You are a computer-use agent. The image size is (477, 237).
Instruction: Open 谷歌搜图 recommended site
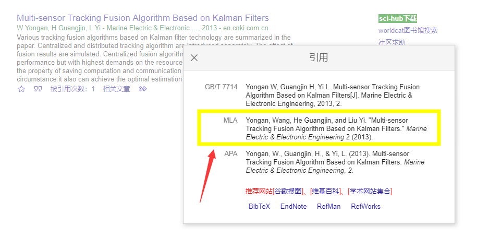pyautogui.click(x=288, y=191)
